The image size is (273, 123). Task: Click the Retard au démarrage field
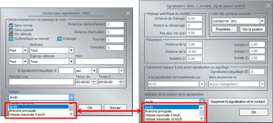tap(194, 26)
